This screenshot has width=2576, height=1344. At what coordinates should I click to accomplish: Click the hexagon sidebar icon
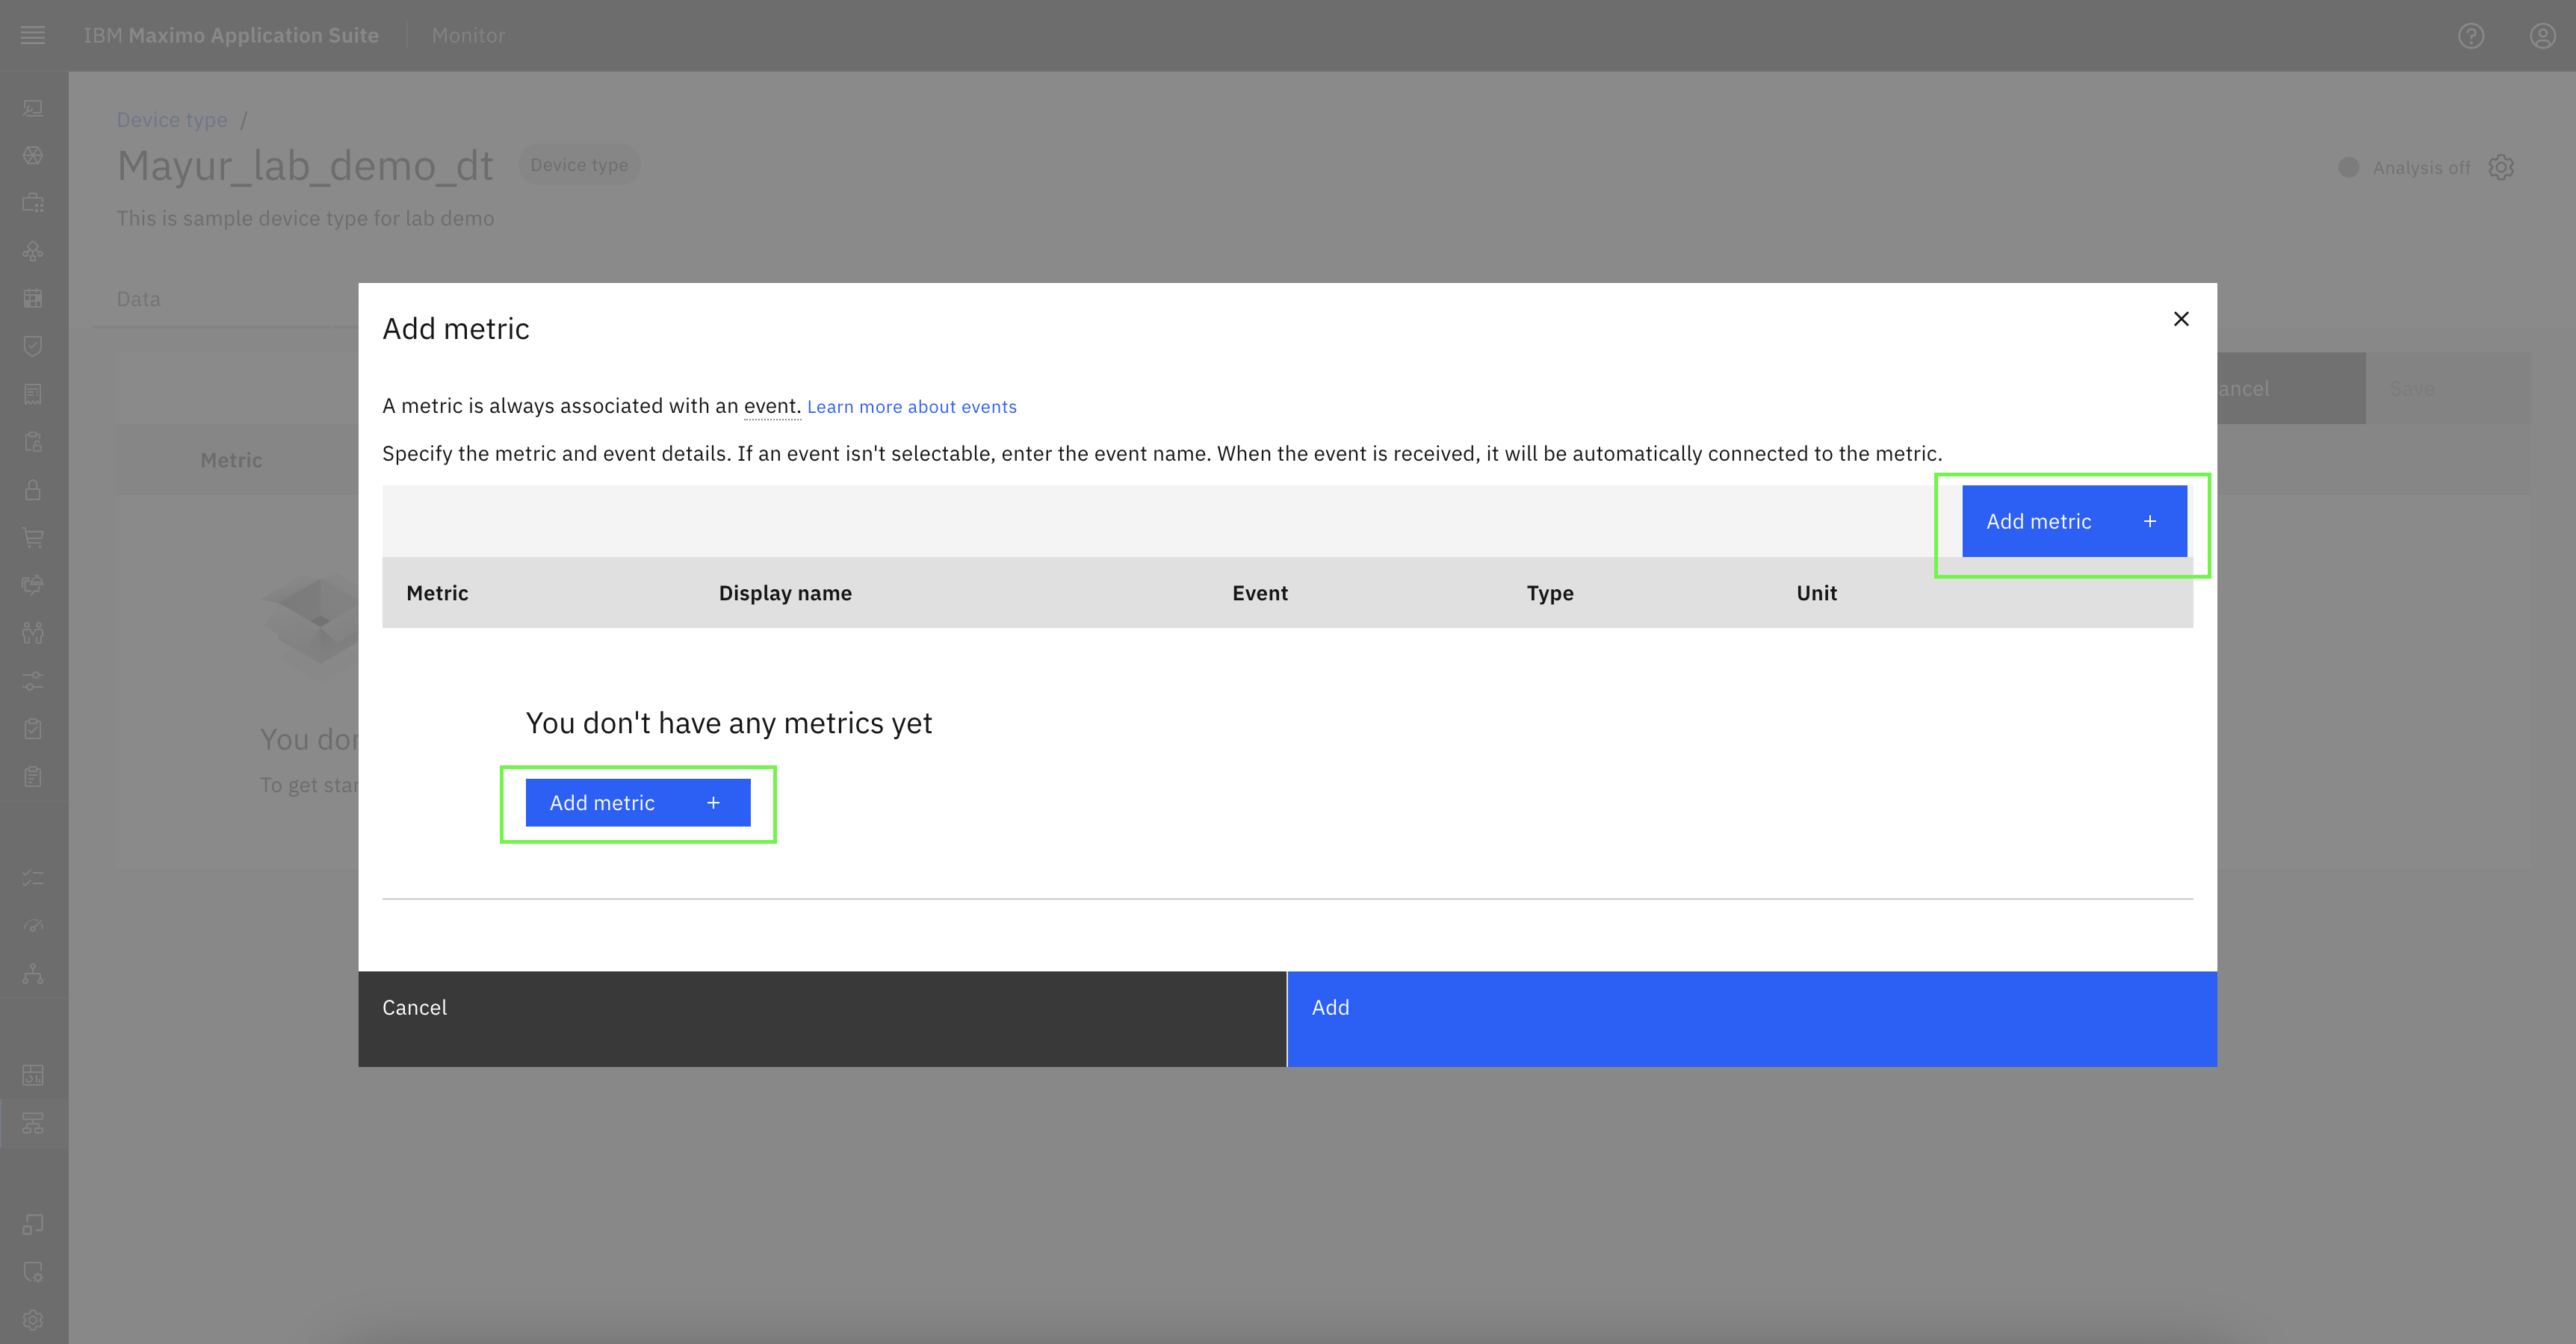[x=33, y=156]
